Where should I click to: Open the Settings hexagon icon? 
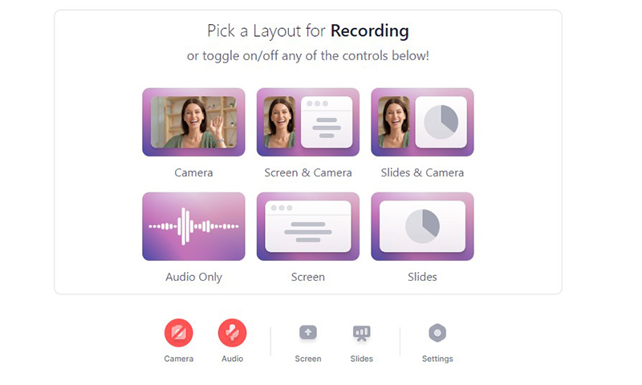tap(437, 333)
